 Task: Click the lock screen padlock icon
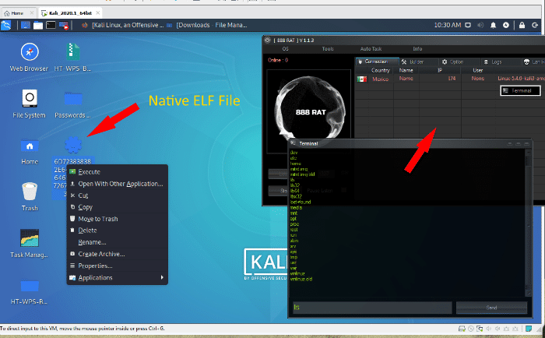point(522,25)
